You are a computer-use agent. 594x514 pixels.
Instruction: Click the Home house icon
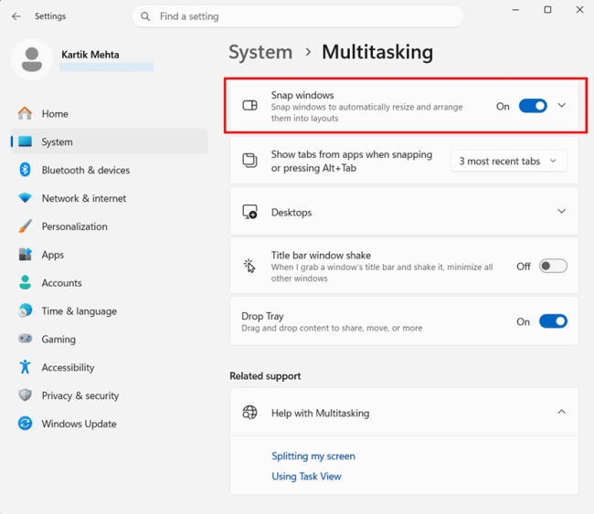point(25,113)
